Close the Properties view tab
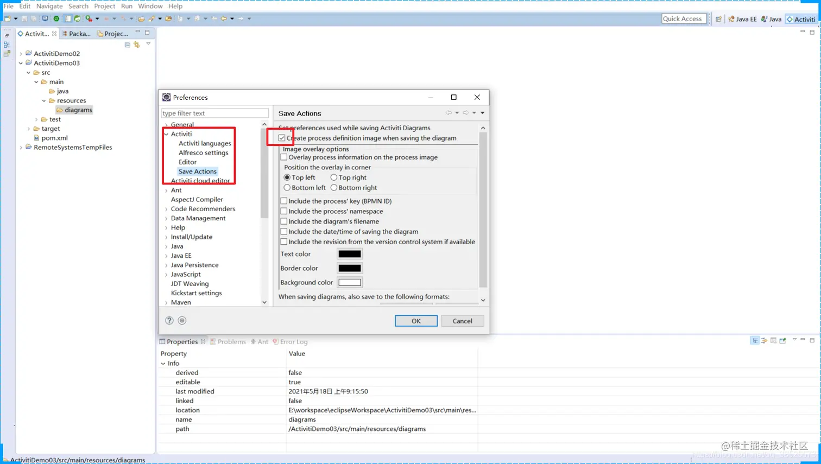The image size is (821, 464). click(203, 341)
